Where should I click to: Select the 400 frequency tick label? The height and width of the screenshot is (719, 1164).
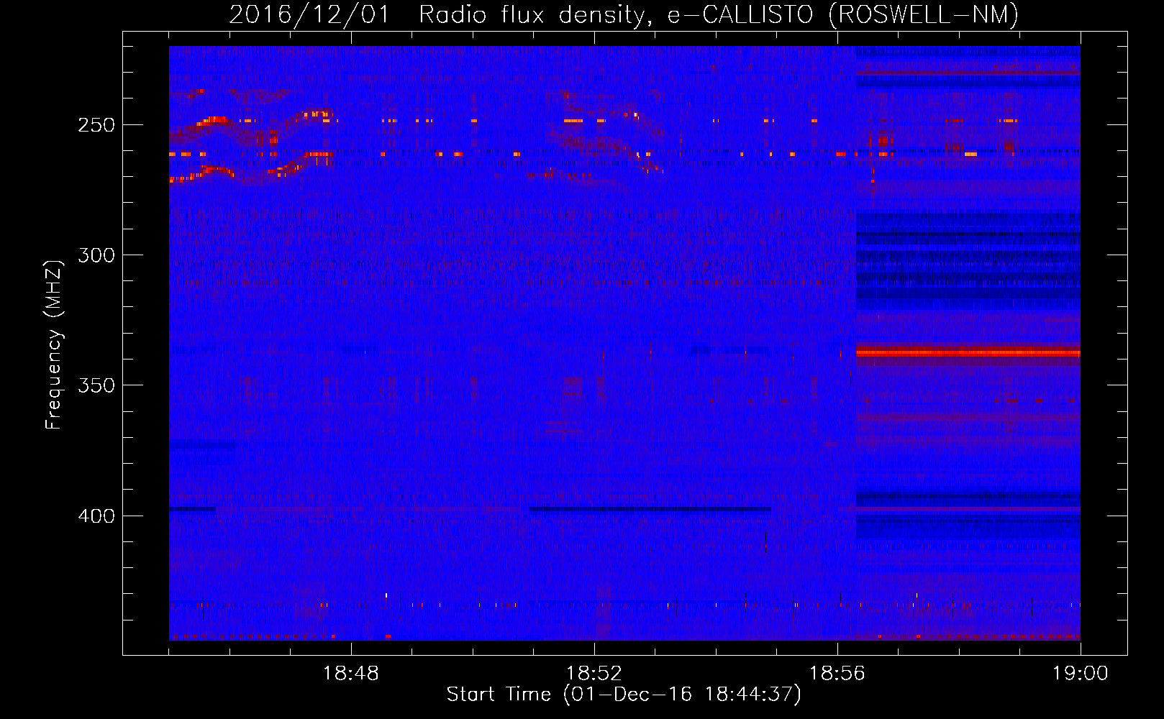[x=96, y=516]
